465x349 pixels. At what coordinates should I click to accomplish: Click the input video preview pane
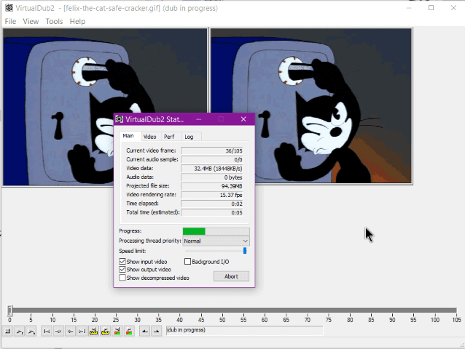105,107
